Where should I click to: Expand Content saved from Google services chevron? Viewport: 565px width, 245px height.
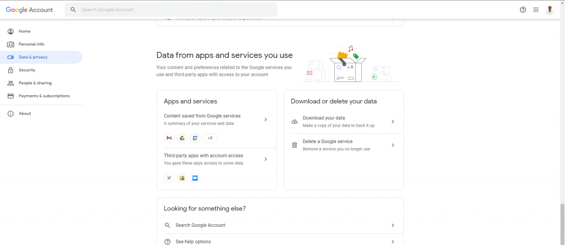point(265,119)
